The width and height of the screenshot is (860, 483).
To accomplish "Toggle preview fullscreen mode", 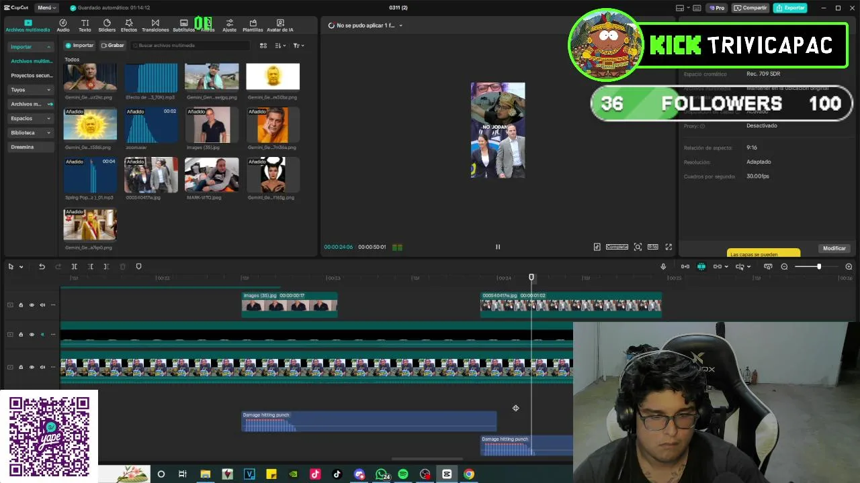I will 669,247.
